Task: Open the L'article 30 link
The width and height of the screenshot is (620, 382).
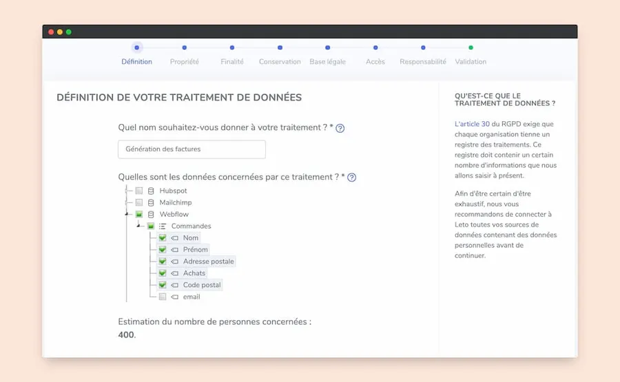Action: click(472, 124)
